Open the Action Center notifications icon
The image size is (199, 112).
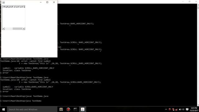pyautogui.click(x=187, y=109)
